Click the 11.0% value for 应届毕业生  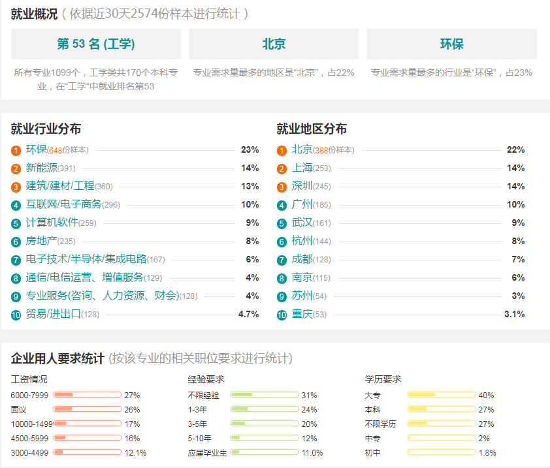click(312, 452)
